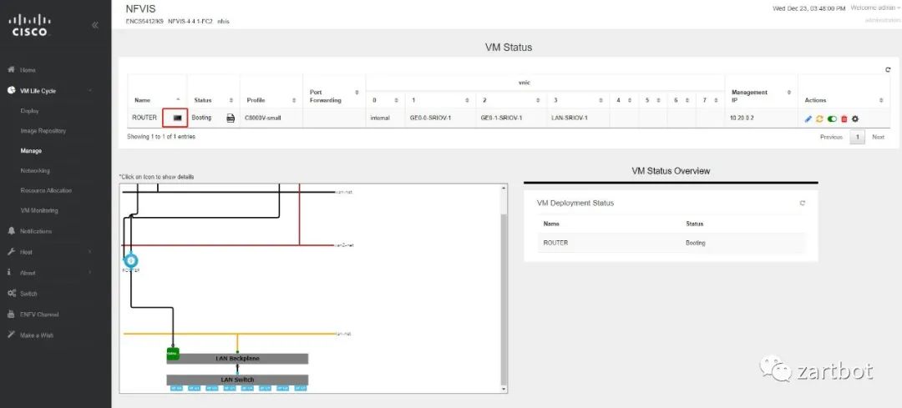Refresh the VM Deployment Status panel
The height and width of the screenshot is (408, 902).
803,203
